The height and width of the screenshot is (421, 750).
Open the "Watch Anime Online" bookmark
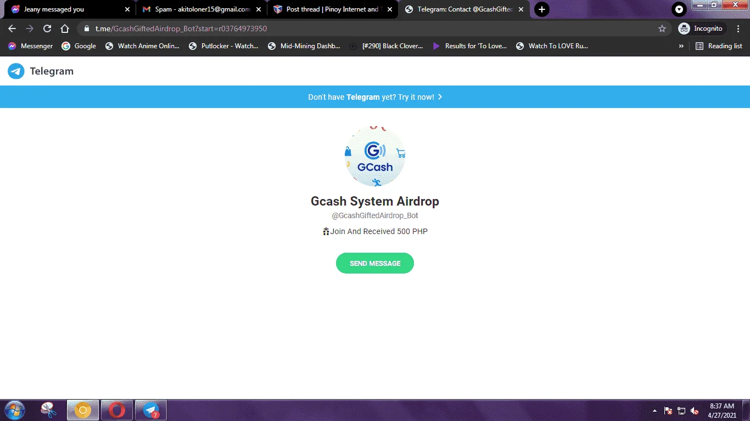pos(142,46)
